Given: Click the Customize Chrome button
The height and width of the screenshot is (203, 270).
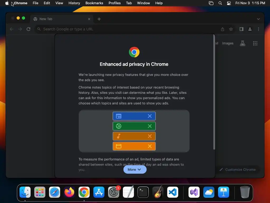Looking at the screenshot, I should (238, 169).
